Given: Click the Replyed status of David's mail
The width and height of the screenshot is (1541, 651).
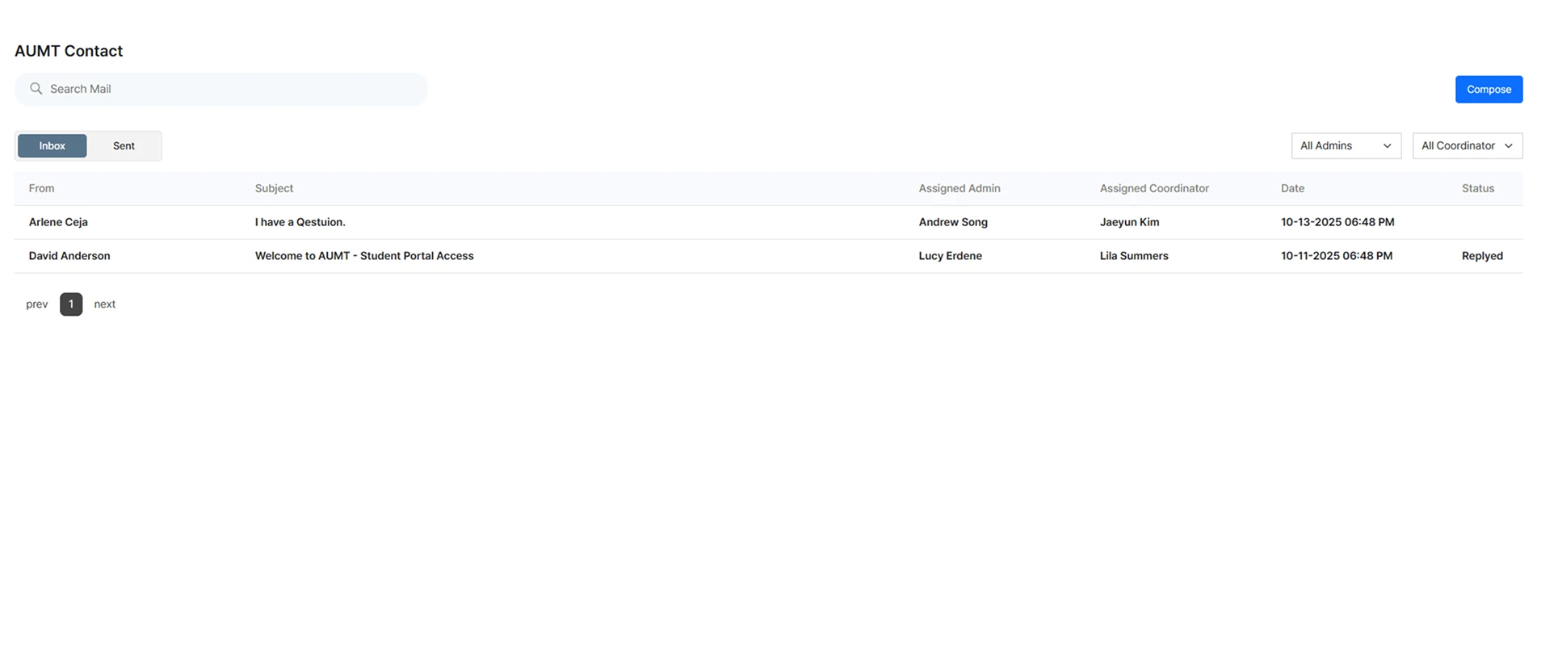Looking at the screenshot, I should pyautogui.click(x=1481, y=256).
